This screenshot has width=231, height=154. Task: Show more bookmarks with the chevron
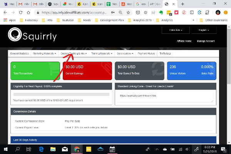pos(193,20)
